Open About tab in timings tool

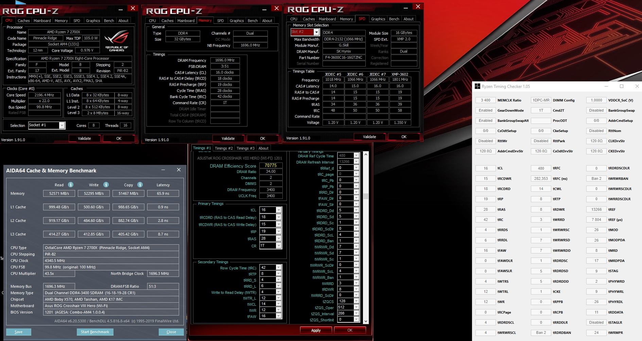pos(263,148)
